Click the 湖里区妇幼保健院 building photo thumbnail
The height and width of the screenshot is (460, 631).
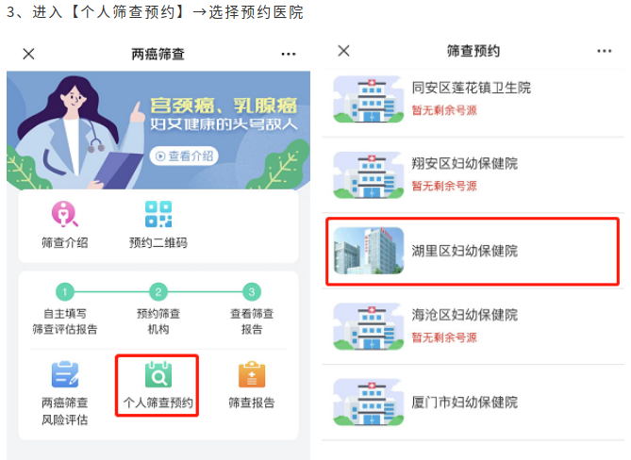[369, 251]
